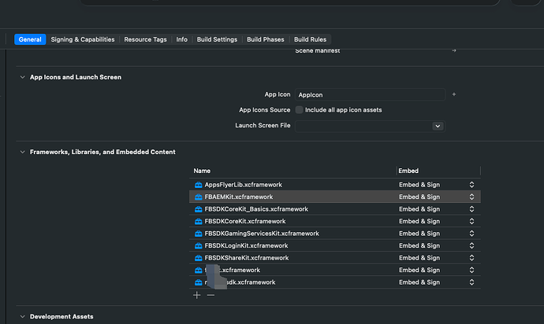Change Embed option for FBSDKCoreKit.xcframework

(x=471, y=221)
